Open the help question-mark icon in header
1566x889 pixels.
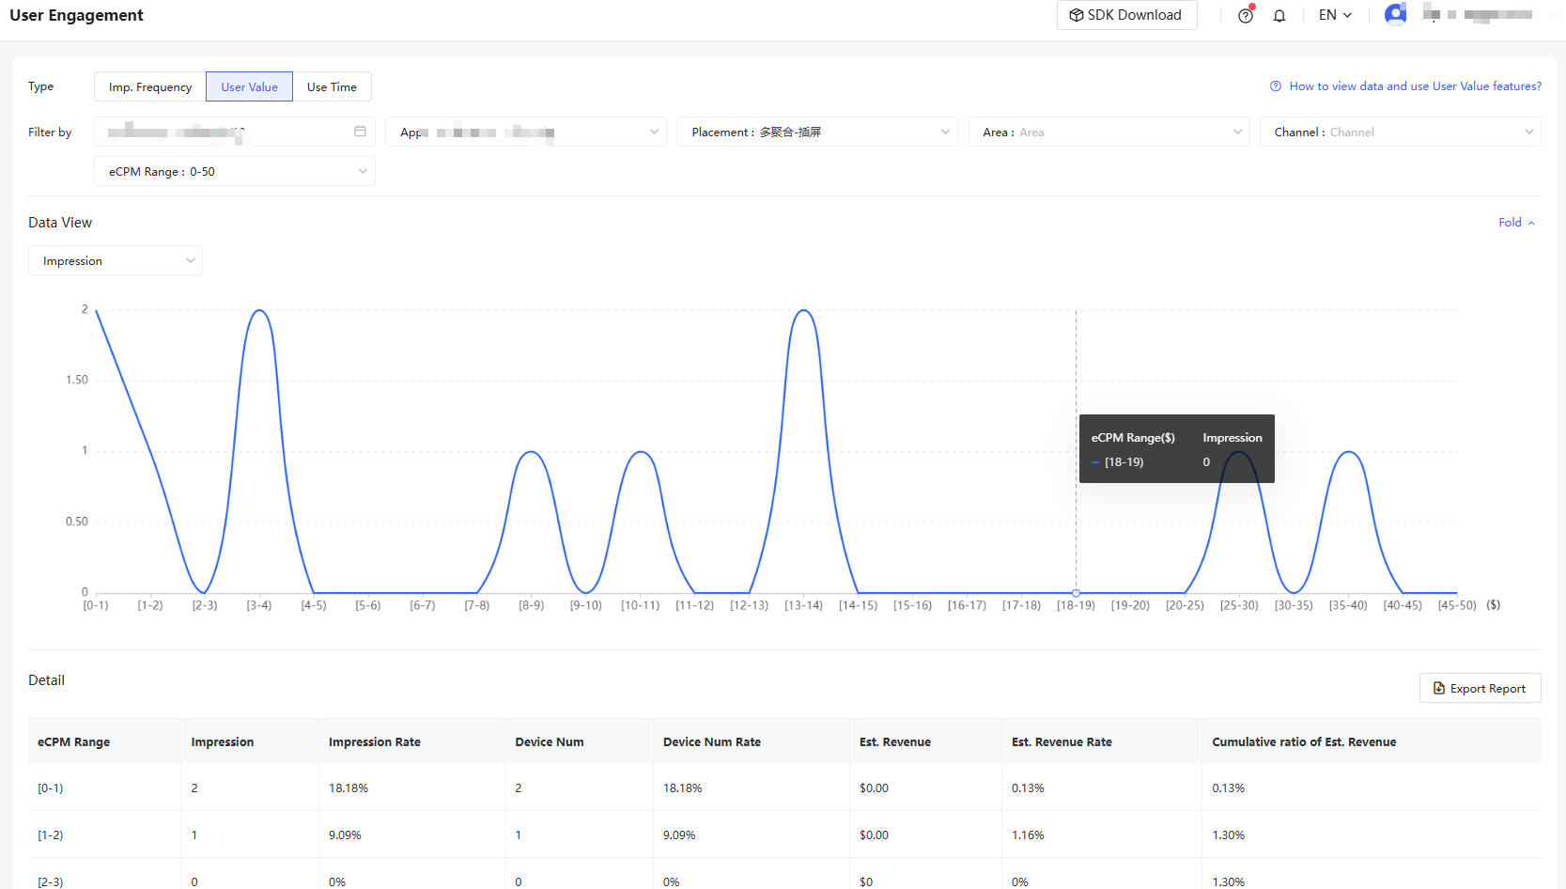pyautogui.click(x=1246, y=16)
